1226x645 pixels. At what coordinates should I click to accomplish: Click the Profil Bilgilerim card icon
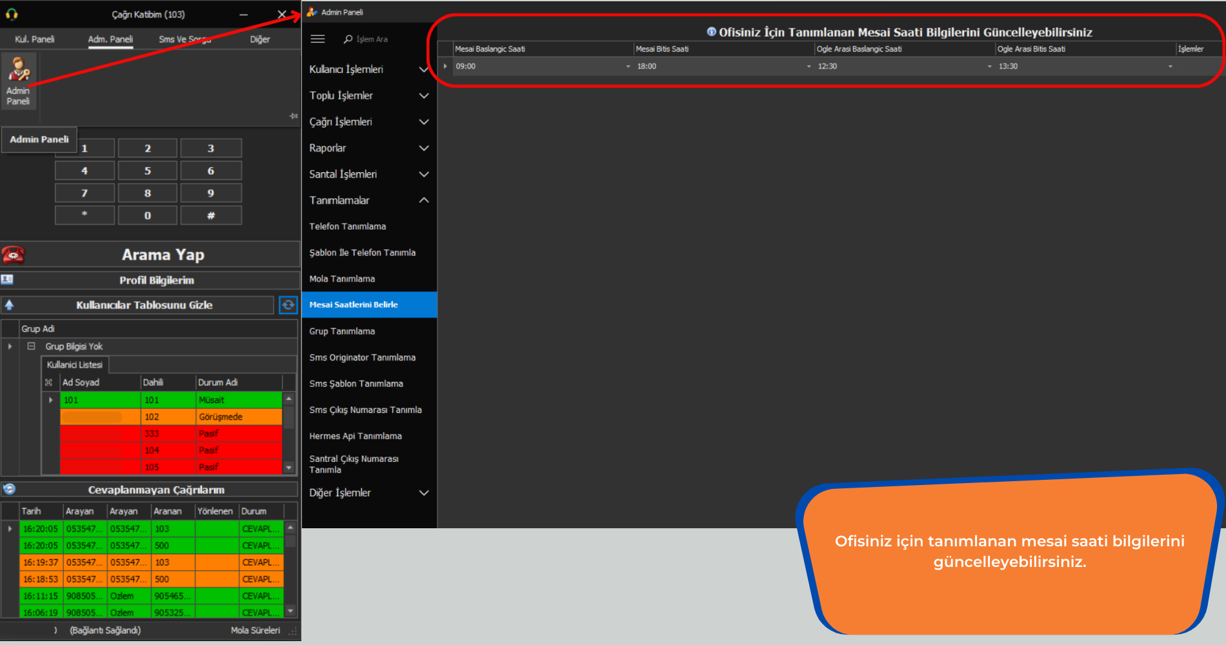[x=7, y=280]
